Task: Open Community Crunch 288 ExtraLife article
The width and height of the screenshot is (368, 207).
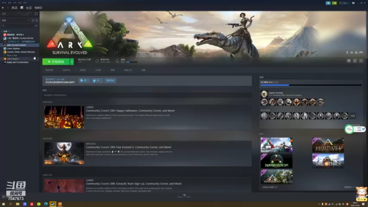Action: tap(134, 184)
